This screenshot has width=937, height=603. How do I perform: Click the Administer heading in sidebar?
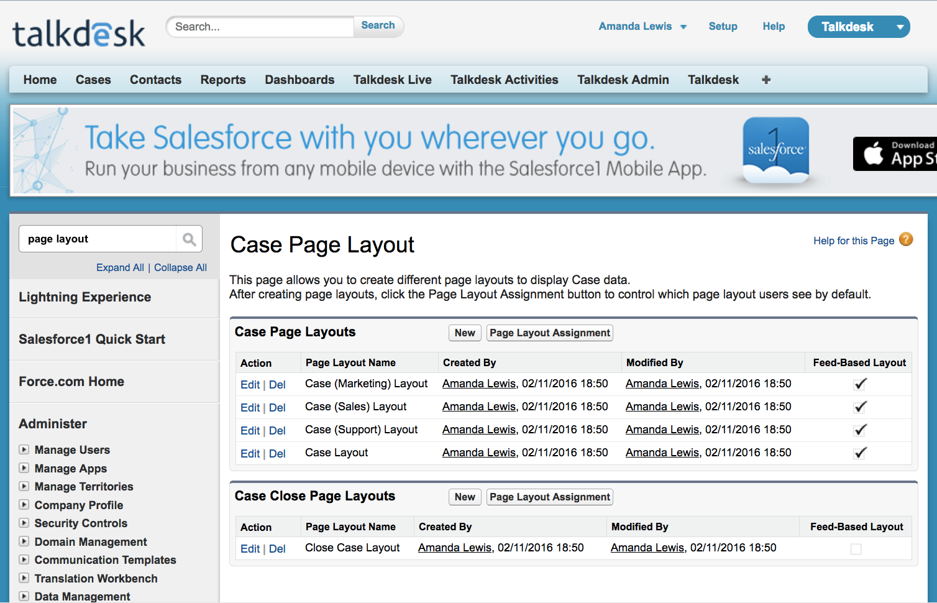point(53,424)
